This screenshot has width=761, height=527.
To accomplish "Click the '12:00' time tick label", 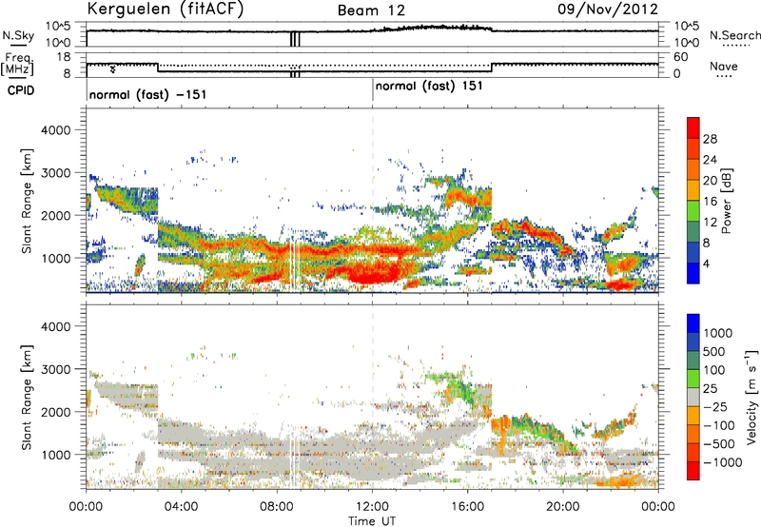I will coord(372,506).
